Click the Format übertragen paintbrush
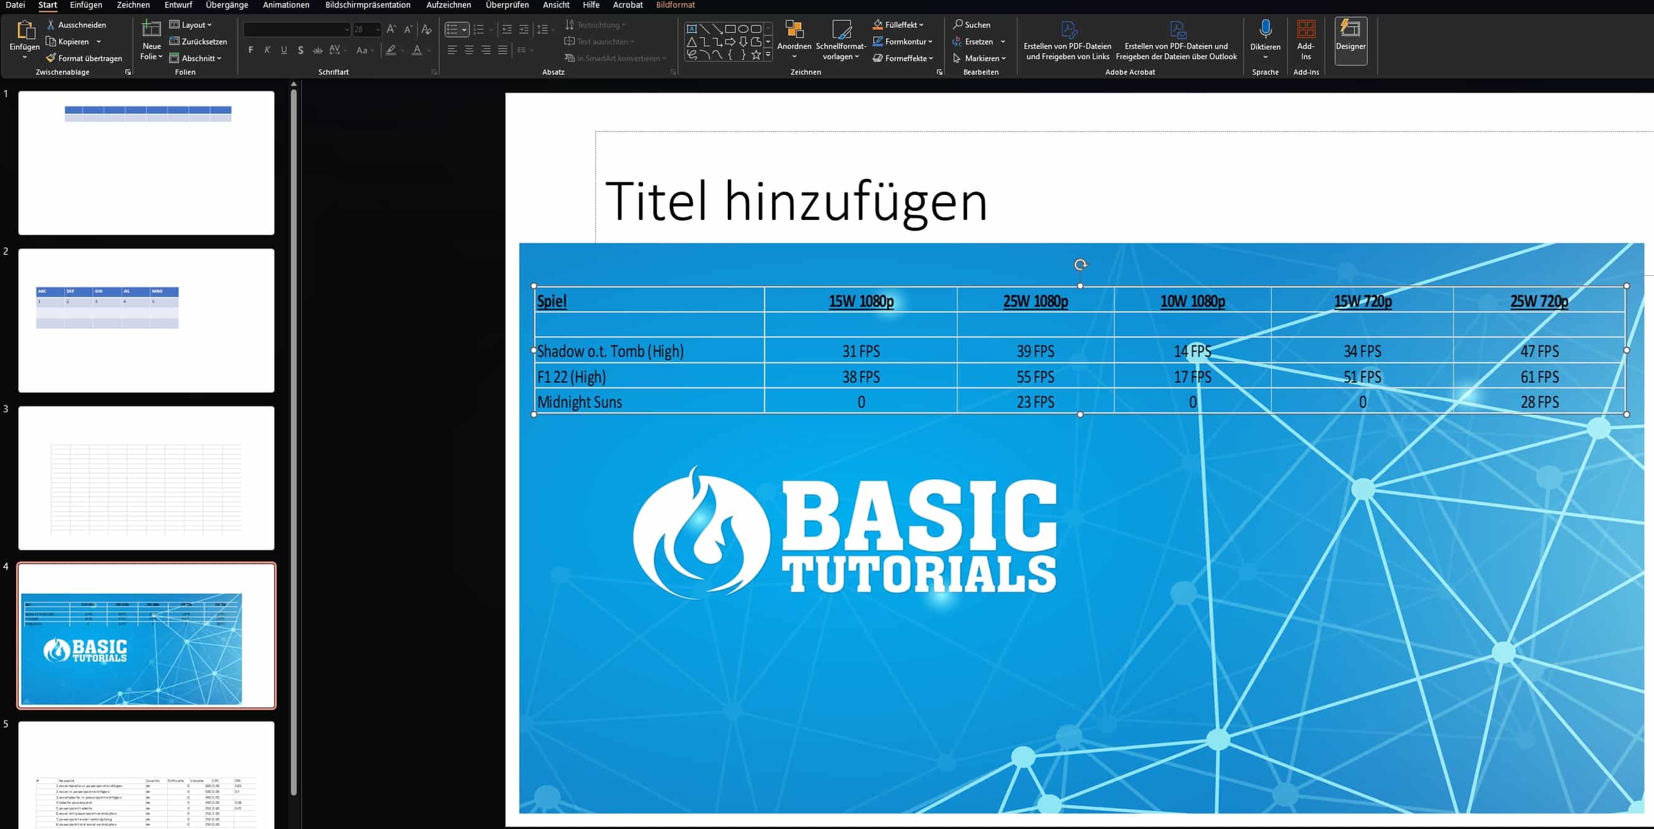The height and width of the screenshot is (829, 1654). point(51,59)
